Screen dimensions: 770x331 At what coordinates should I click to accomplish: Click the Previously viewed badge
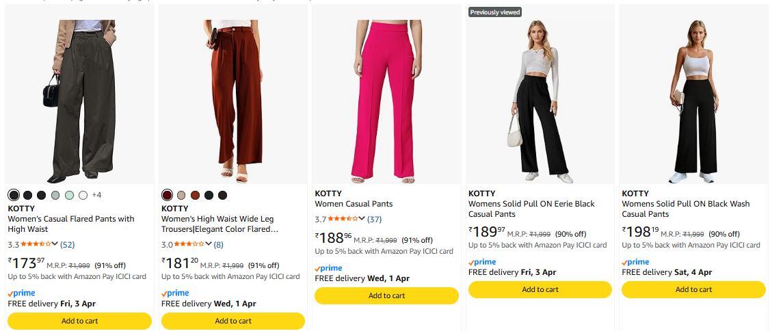[495, 12]
